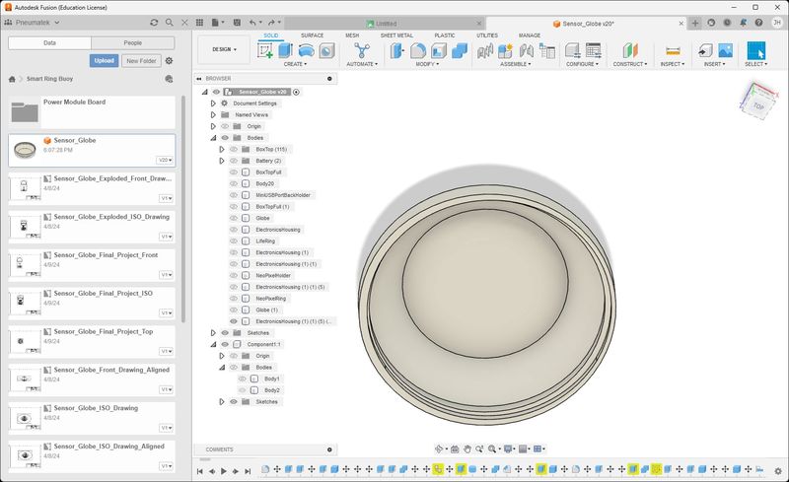Switch to the MESH tab

pyautogui.click(x=352, y=35)
